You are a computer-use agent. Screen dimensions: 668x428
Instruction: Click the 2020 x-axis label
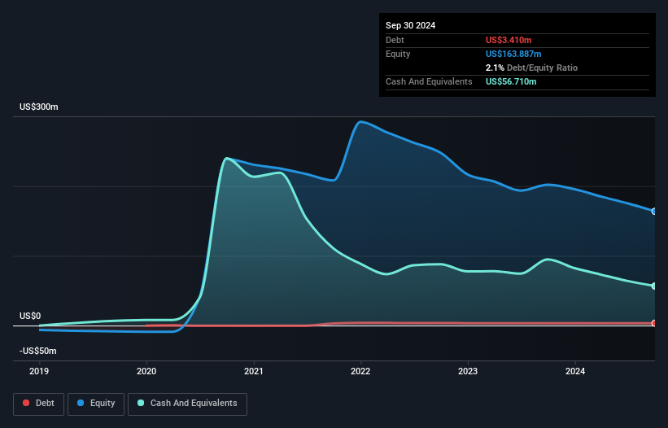[146, 371]
